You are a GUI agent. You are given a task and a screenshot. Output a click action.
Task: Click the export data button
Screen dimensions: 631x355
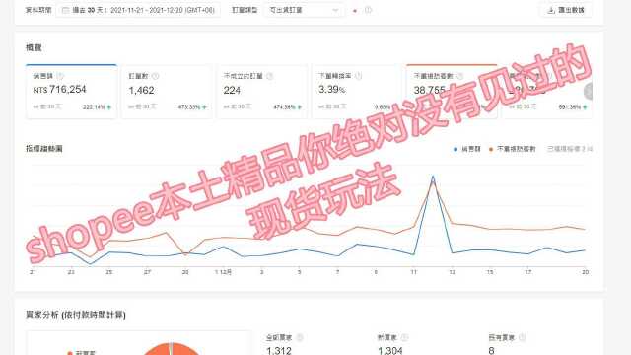(565, 10)
